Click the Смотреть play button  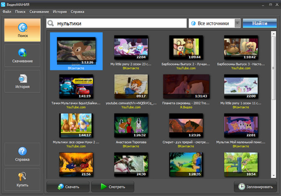pyautogui.click(x=113, y=187)
